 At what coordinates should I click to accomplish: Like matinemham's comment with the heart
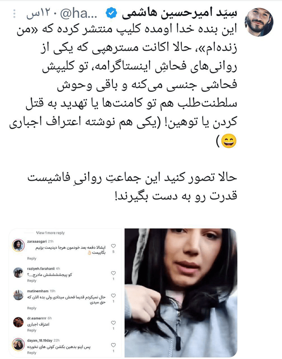pos(113,295)
